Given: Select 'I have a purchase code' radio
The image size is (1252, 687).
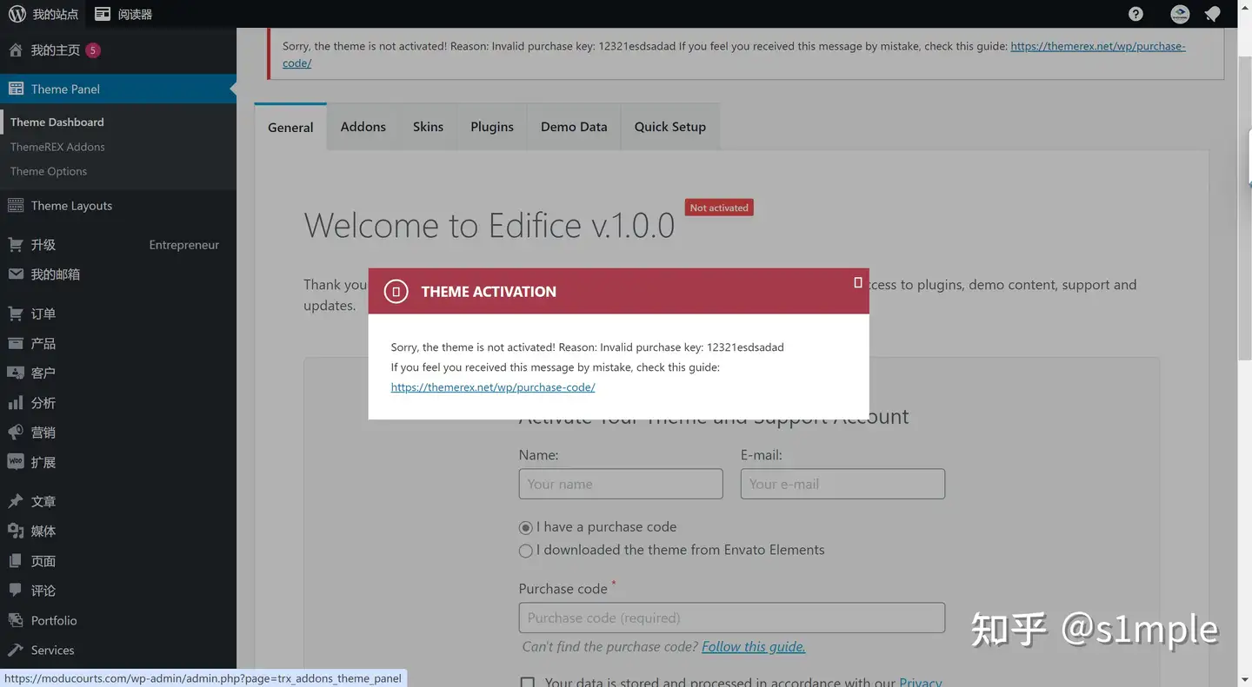Looking at the screenshot, I should click(x=525, y=528).
